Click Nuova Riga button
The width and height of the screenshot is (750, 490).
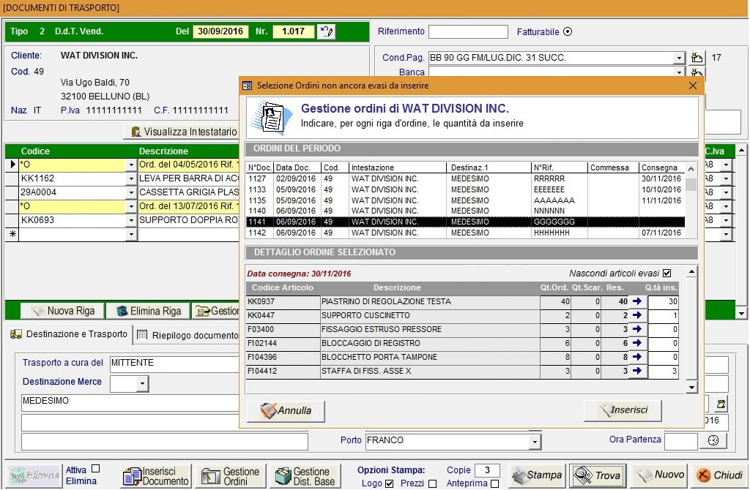pos(63,311)
